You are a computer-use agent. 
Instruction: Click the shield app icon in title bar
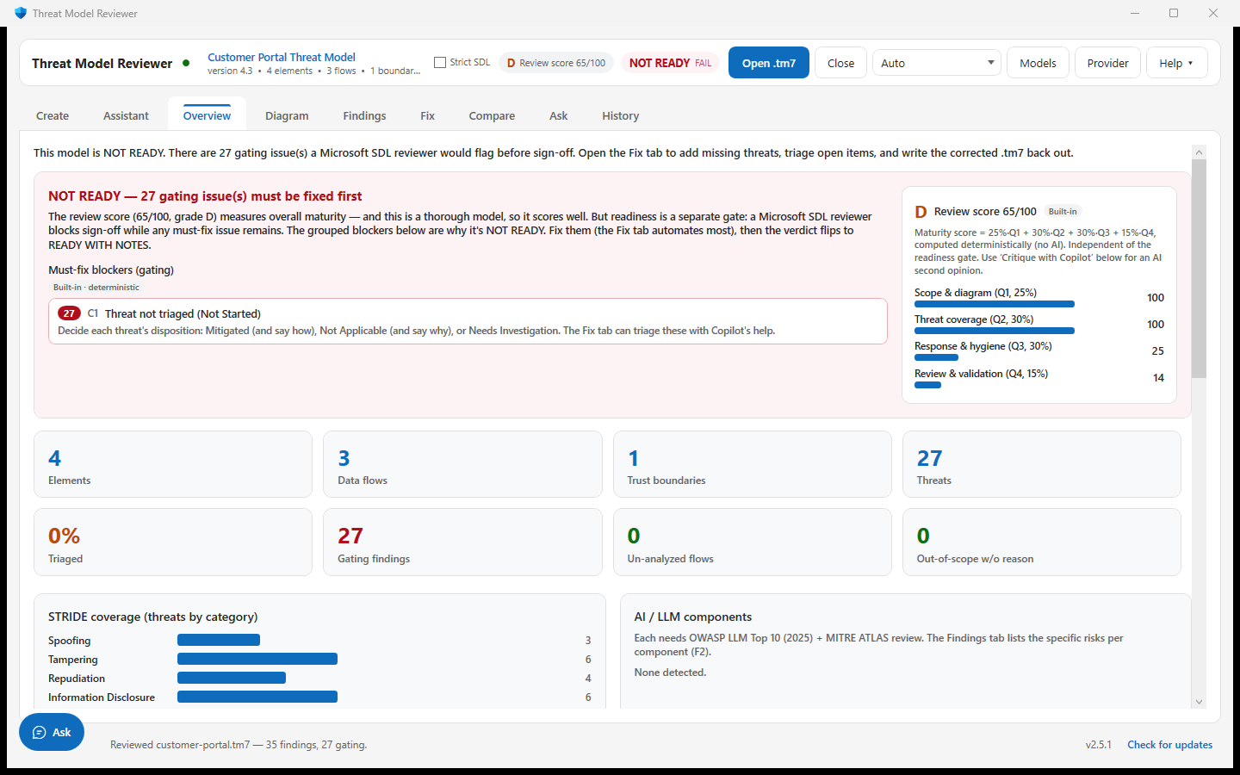point(21,13)
